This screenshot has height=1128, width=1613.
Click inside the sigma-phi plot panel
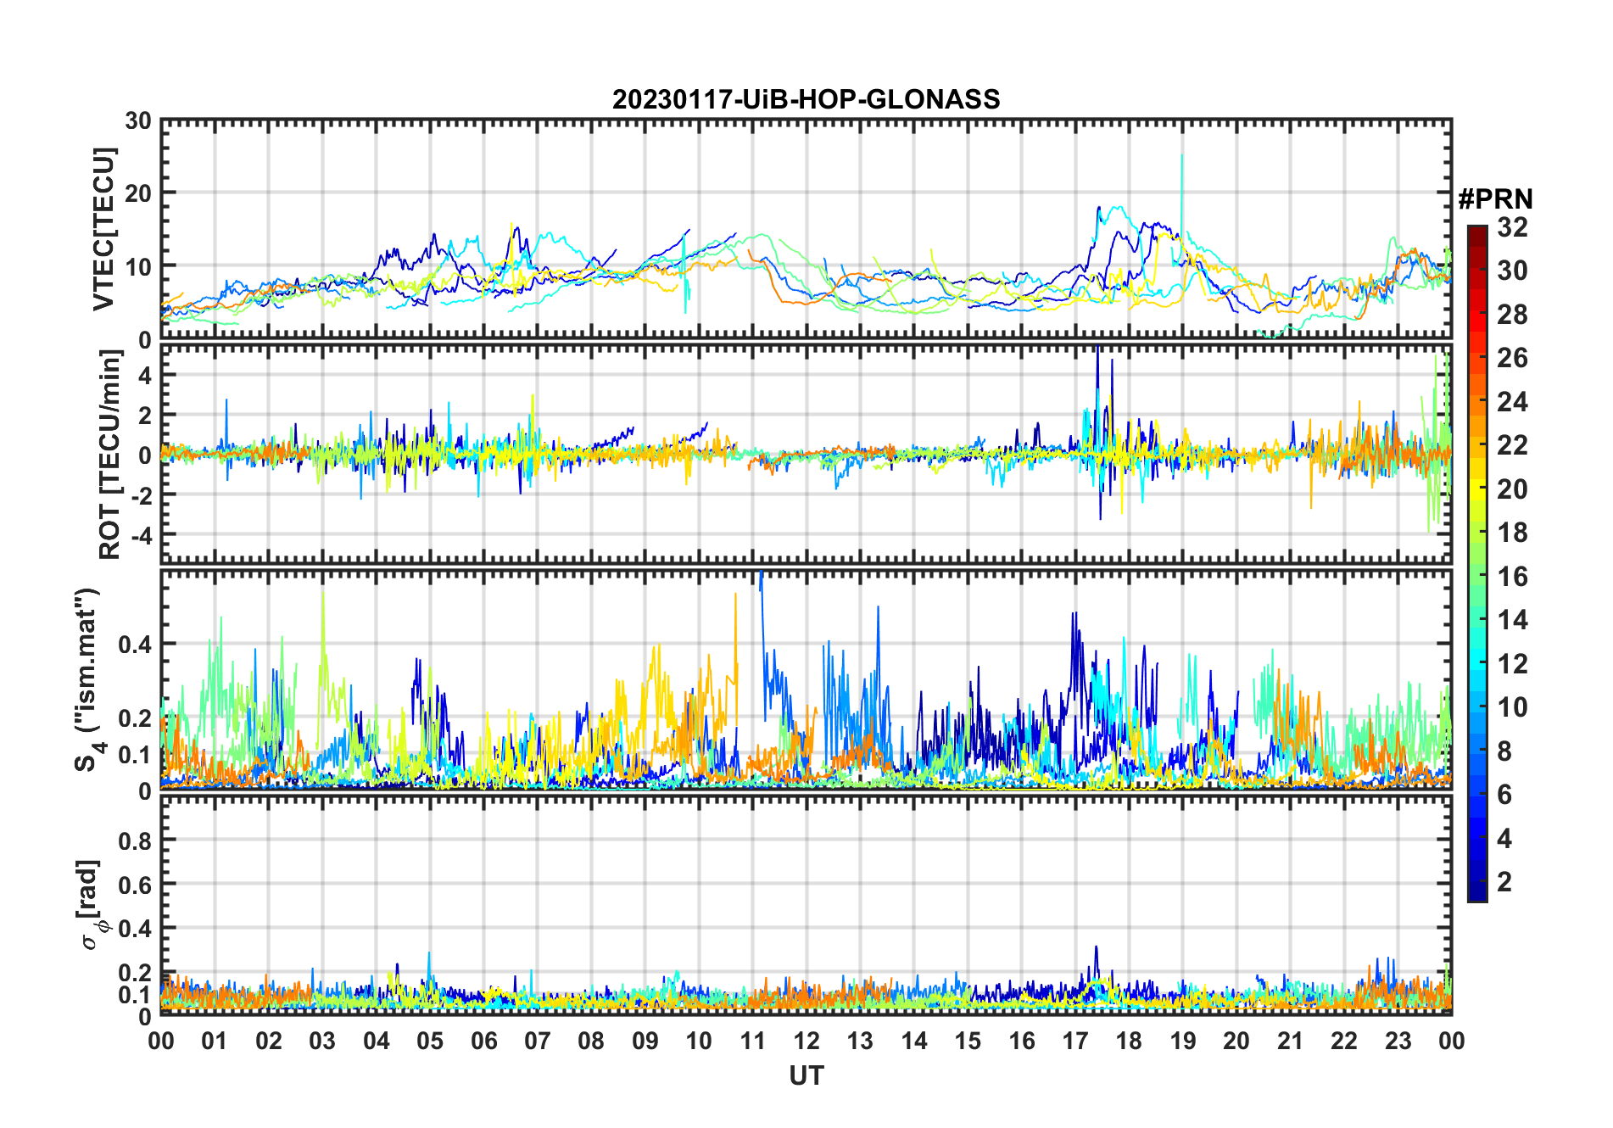tap(806, 905)
